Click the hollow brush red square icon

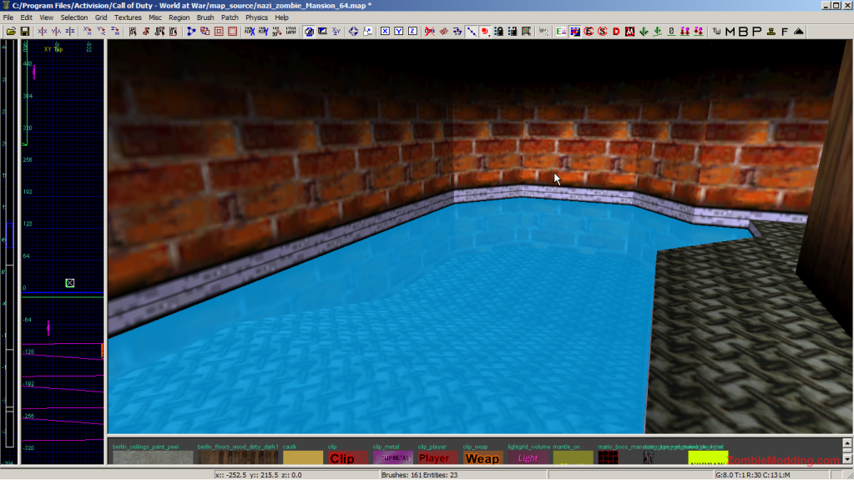click(219, 32)
